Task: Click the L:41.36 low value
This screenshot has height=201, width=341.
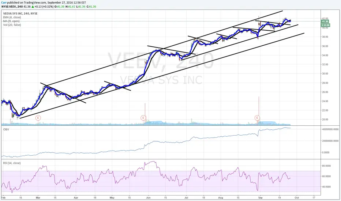Action: [x=81, y=7]
